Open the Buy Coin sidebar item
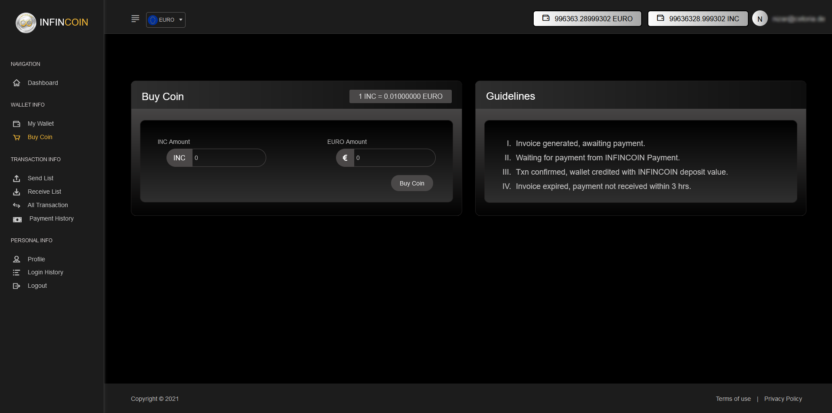 (x=40, y=137)
